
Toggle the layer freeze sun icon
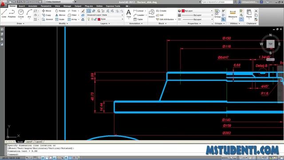click(92, 19)
